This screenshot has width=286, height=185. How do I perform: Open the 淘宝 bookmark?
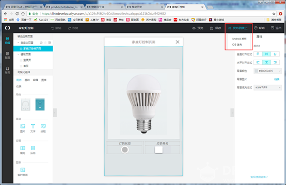coord(106,20)
